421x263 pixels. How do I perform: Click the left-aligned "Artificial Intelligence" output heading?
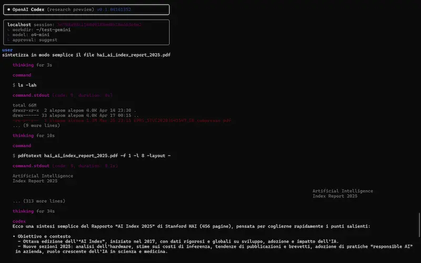tap(43, 176)
